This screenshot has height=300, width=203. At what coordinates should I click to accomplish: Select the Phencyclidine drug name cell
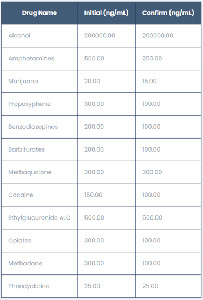pyautogui.click(x=40, y=286)
